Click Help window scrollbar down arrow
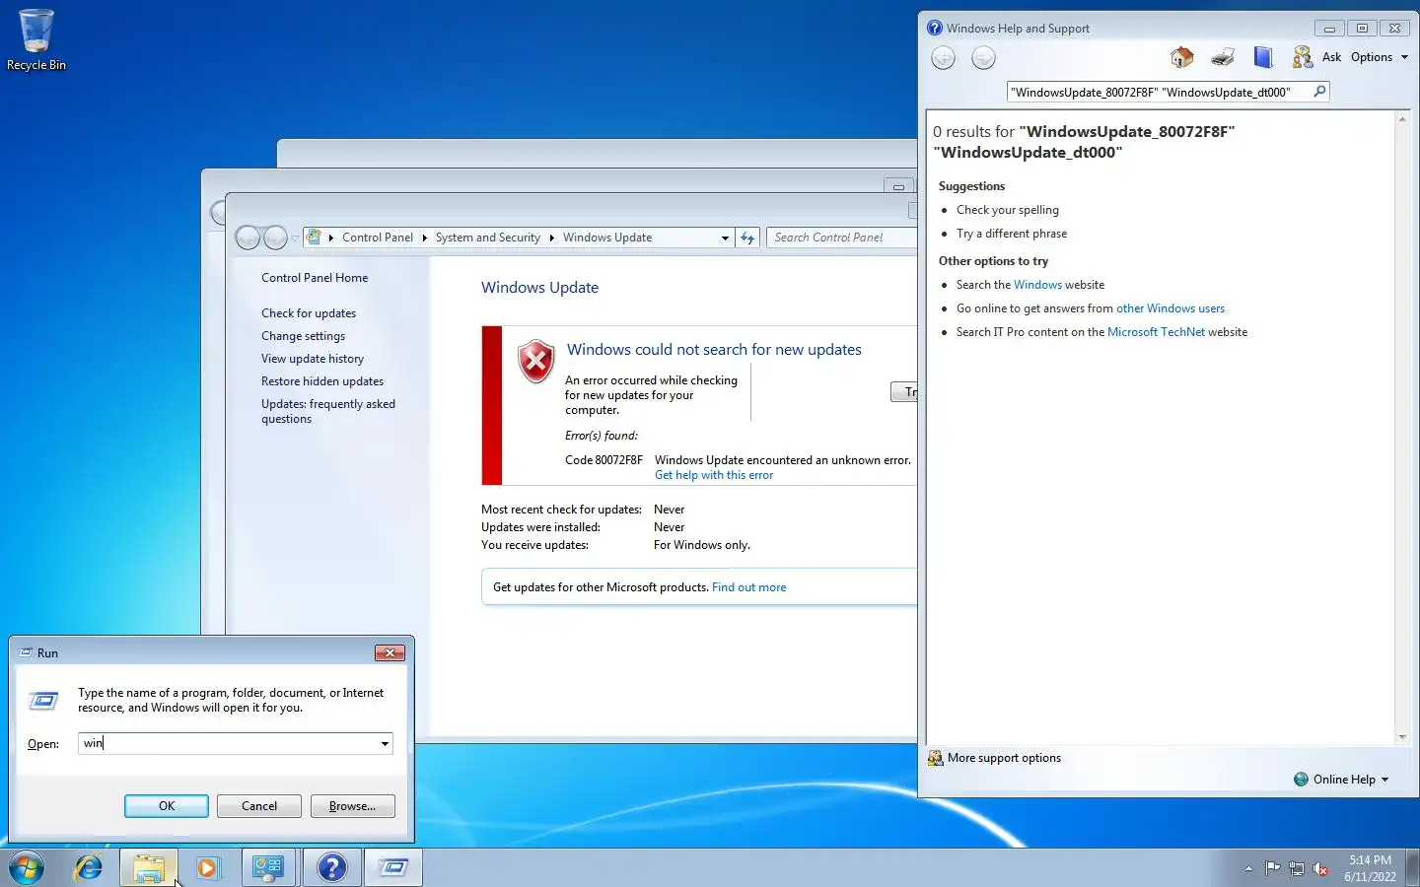The height and width of the screenshot is (887, 1420). [x=1402, y=736]
